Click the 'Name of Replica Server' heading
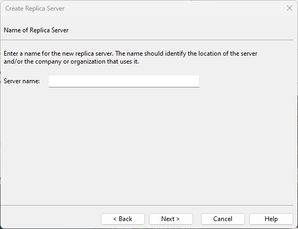Viewport: 298px width, 229px height. pyautogui.click(x=36, y=30)
